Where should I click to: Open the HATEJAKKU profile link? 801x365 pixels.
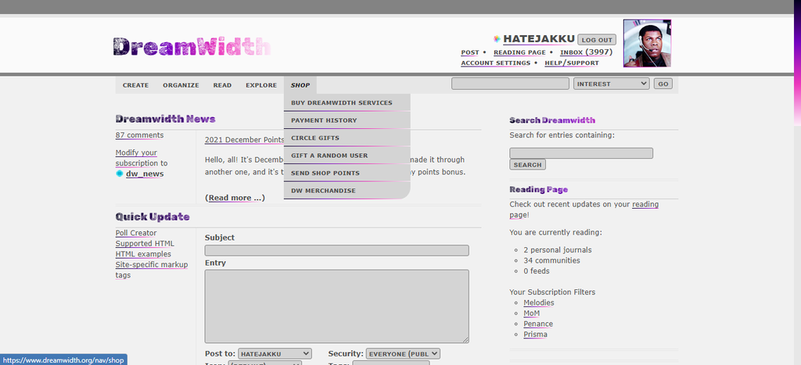pos(539,39)
